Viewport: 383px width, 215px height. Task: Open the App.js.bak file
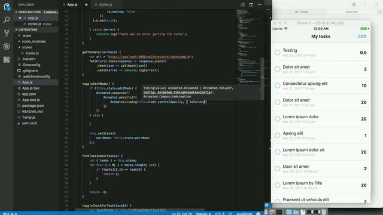click(31, 88)
